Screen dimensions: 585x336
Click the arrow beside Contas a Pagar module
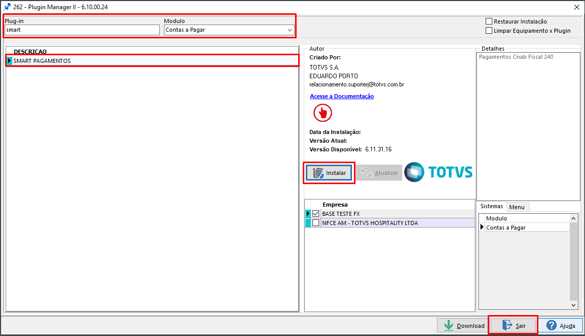coord(482,227)
